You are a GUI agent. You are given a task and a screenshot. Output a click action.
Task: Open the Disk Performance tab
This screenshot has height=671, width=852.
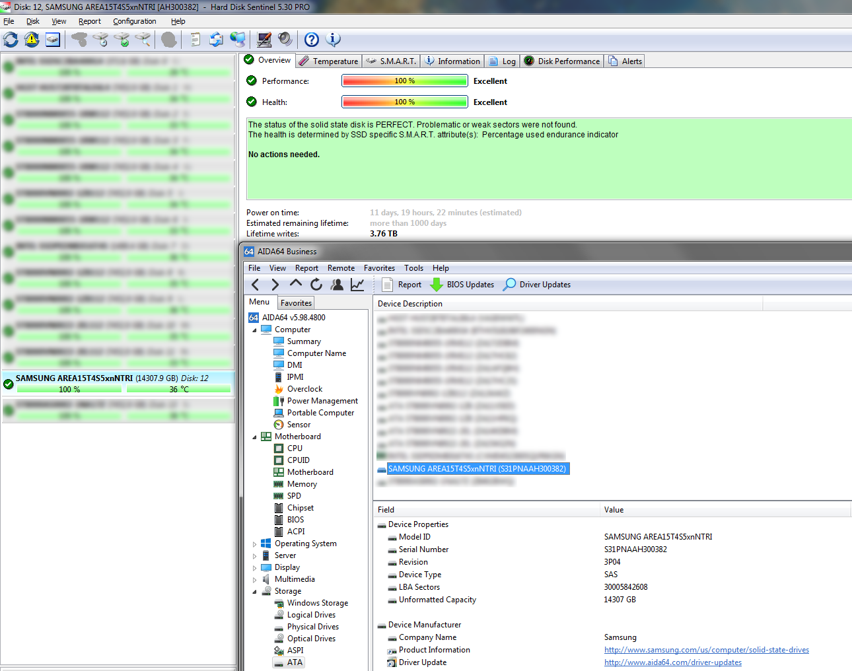tap(562, 61)
